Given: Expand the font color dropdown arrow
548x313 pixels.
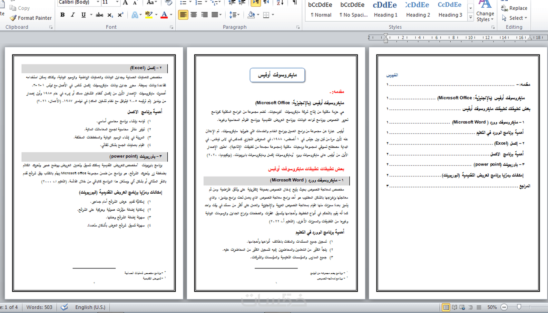Looking at the screenshot, I should coord(171,15).
